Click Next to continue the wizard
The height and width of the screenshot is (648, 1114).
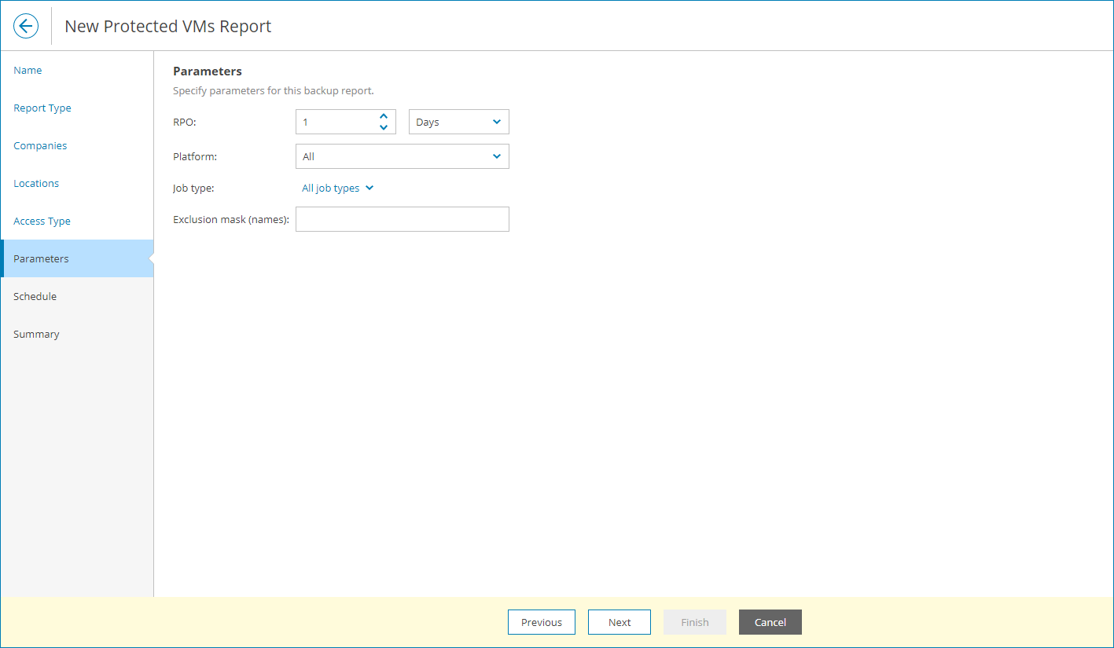click(x=619, y=621)
